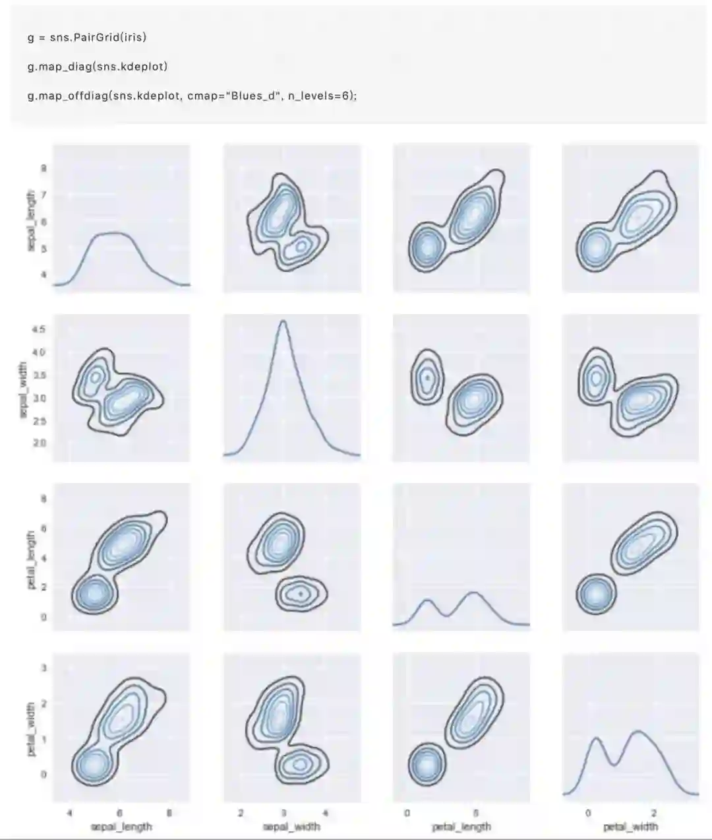The image size is (712, 840).
Task: Click the g.map_offdiag code line
Action: [x=192, y=96]
